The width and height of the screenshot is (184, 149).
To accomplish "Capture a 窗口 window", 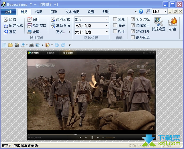I will (x=33, y=19).
